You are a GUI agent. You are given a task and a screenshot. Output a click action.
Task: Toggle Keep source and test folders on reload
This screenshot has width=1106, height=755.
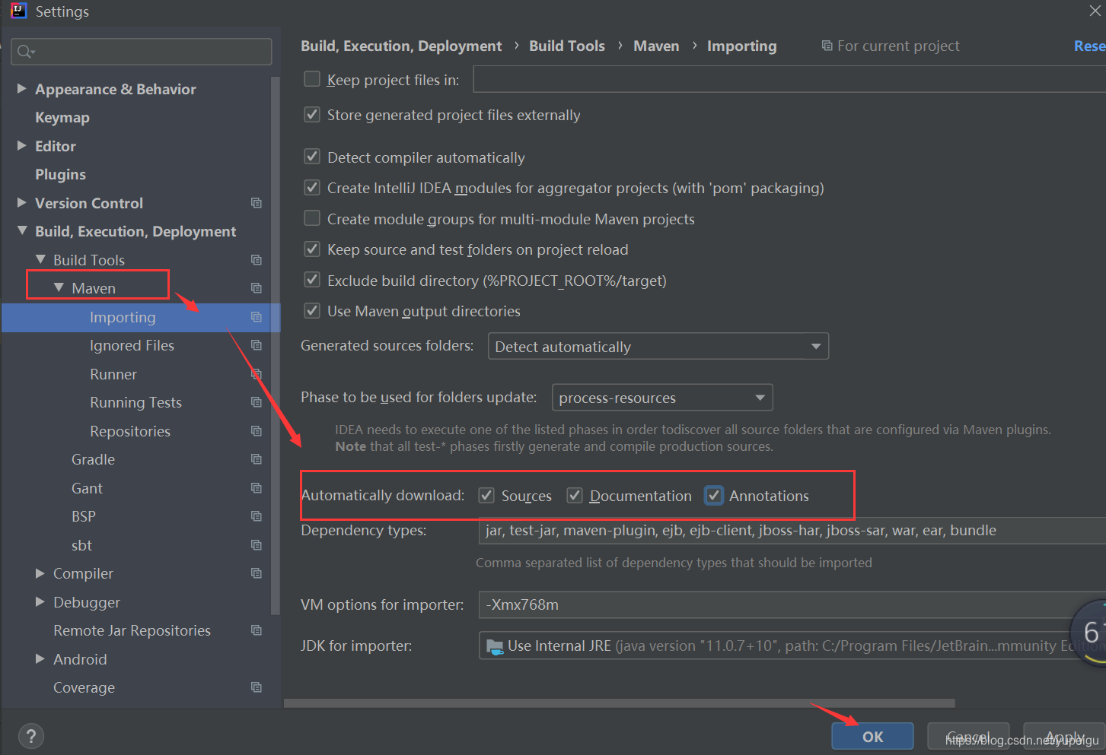coord(312,249)
